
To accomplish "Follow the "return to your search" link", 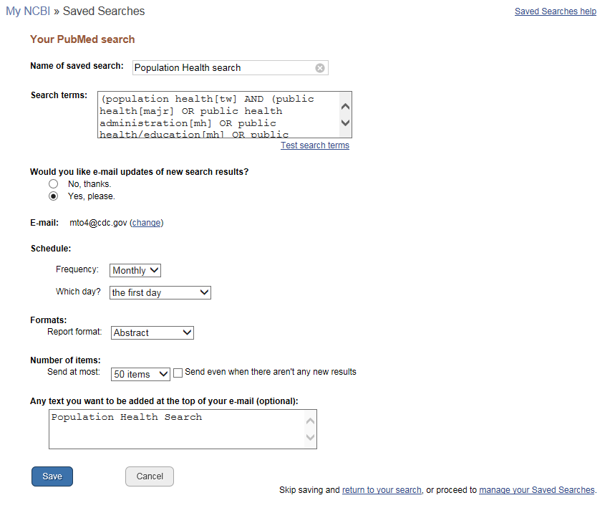I will coord(382,490).
